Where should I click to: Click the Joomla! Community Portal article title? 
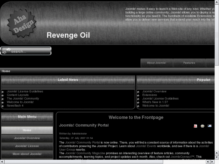(x=84, y=125)
